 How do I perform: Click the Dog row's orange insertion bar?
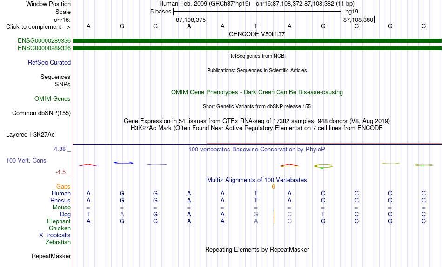(274, 214)
